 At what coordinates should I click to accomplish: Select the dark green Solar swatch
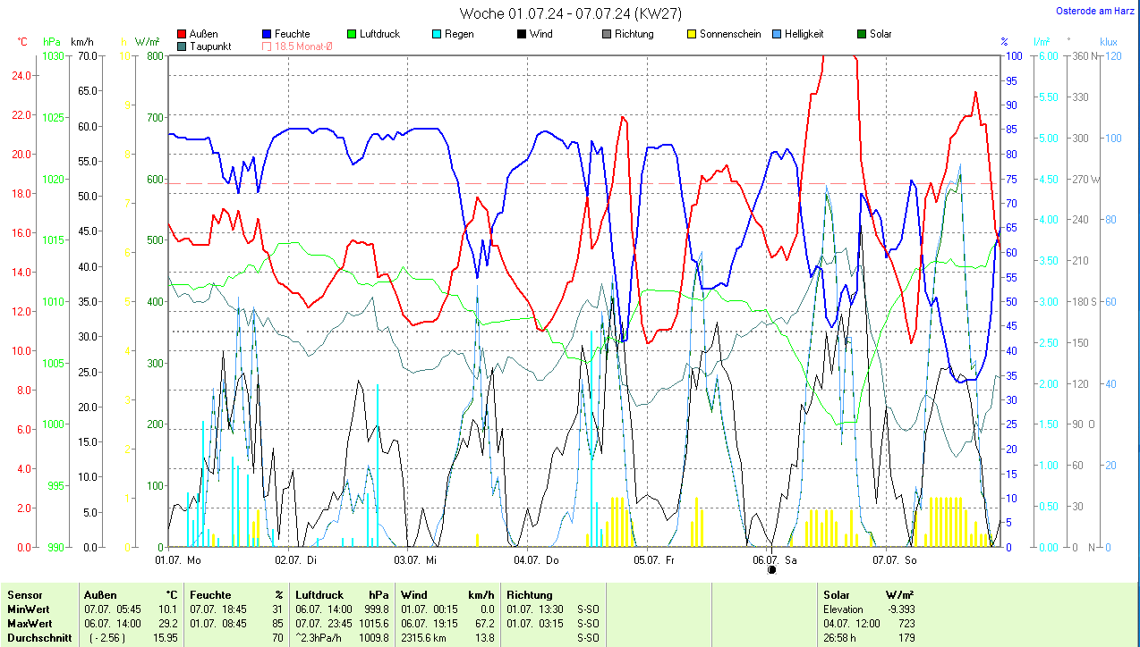click(x=862, y=34)
